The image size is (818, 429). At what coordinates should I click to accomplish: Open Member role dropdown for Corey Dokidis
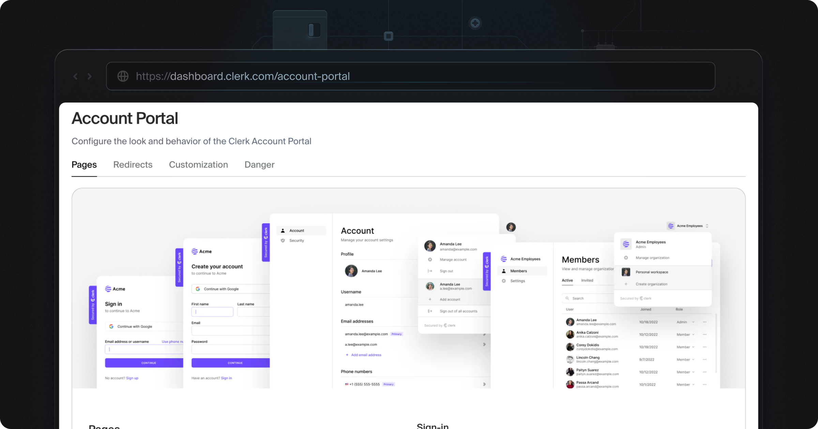pos(685,347)
